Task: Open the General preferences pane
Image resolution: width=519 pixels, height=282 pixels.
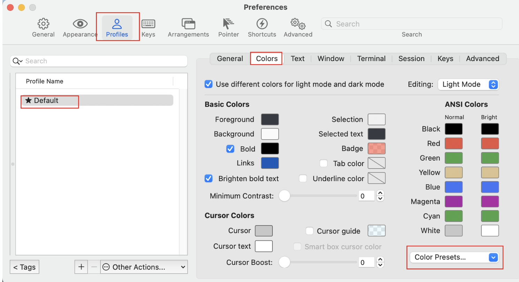Action: pos(43,28)
